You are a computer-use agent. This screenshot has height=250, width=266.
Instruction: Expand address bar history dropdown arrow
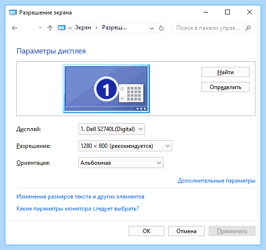pyautogui.click(x=152, y=28)
